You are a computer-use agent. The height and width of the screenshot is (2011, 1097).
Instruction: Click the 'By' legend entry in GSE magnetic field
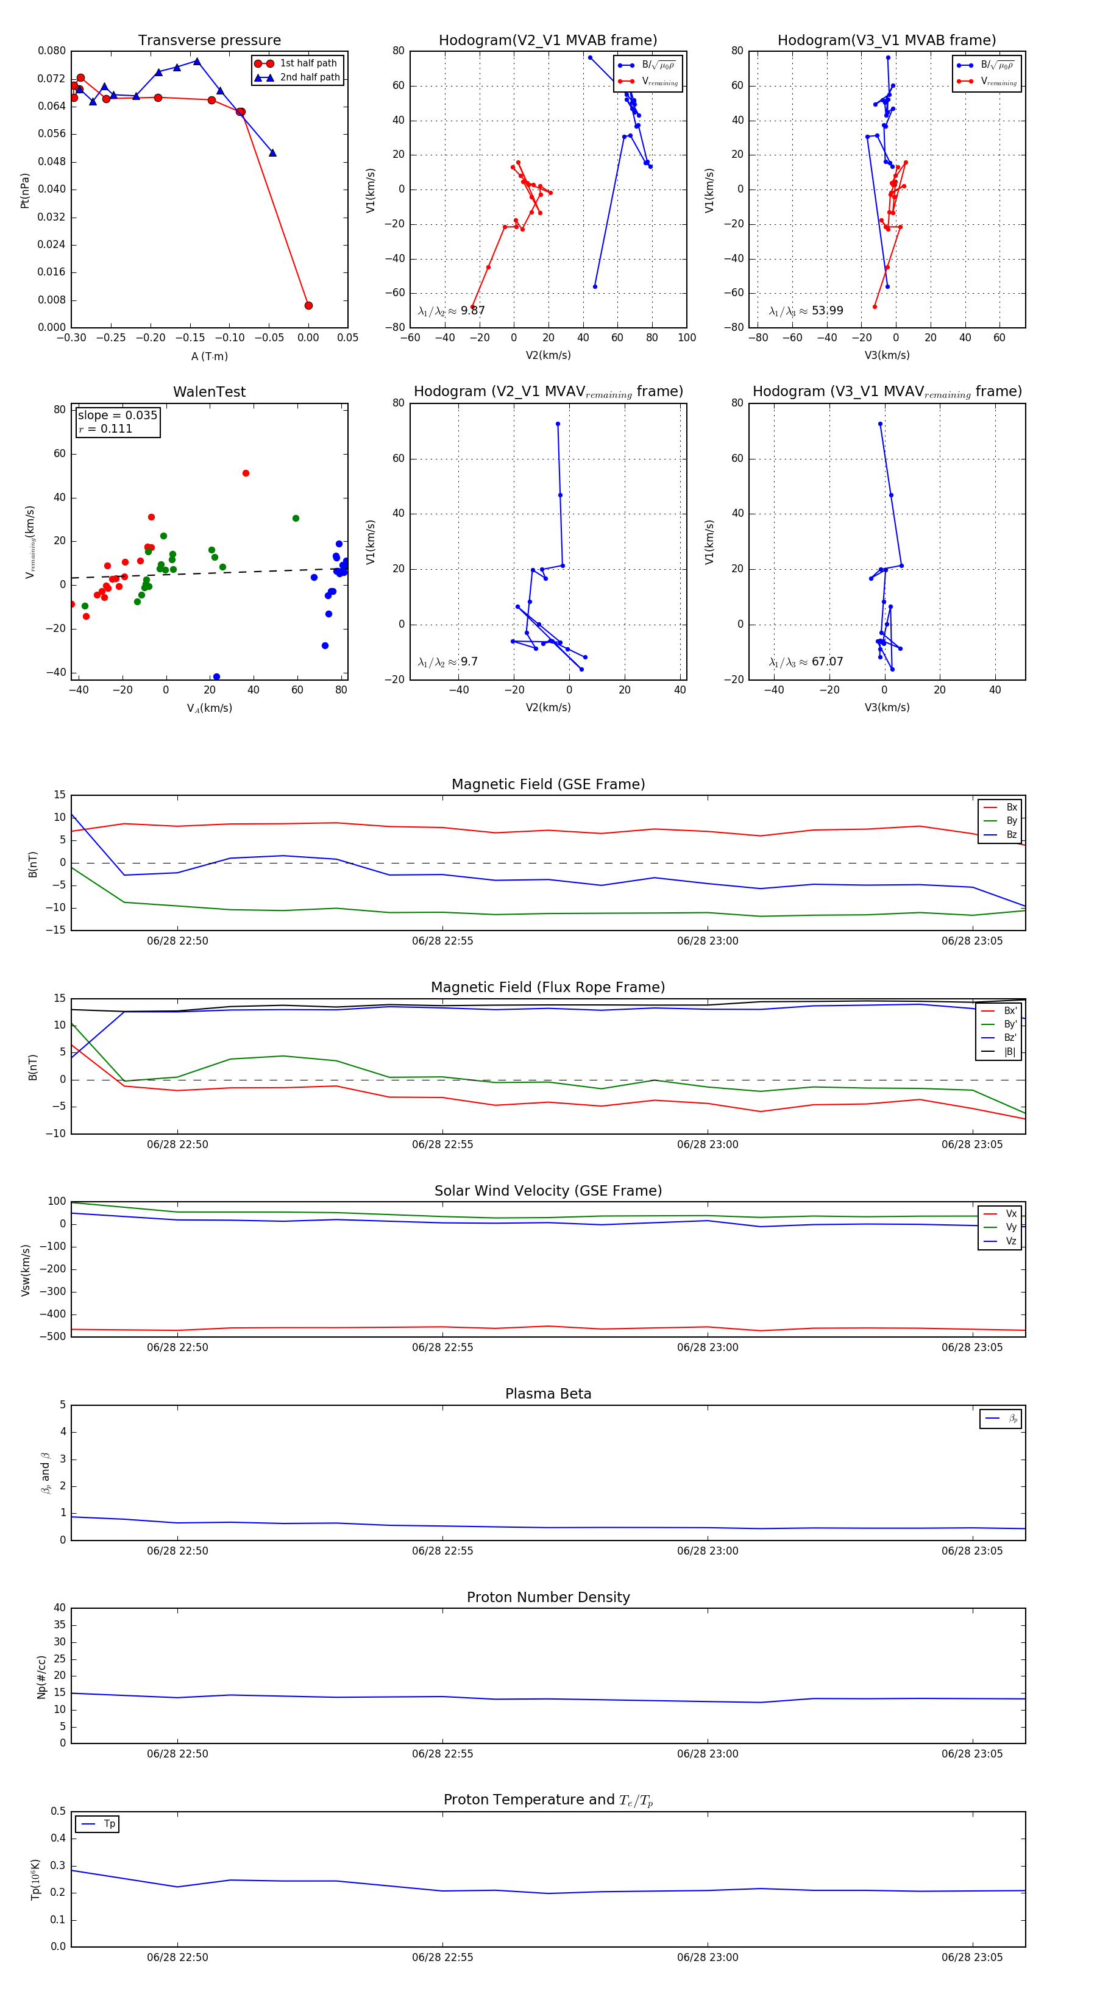pos(1000,820)
